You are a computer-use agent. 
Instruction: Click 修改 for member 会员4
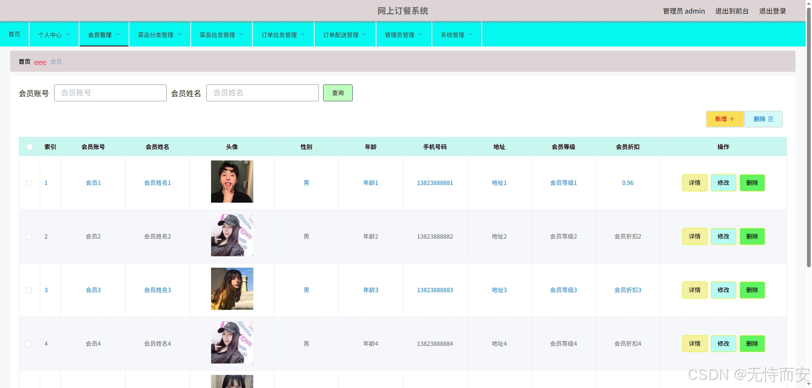coord(724,344)
